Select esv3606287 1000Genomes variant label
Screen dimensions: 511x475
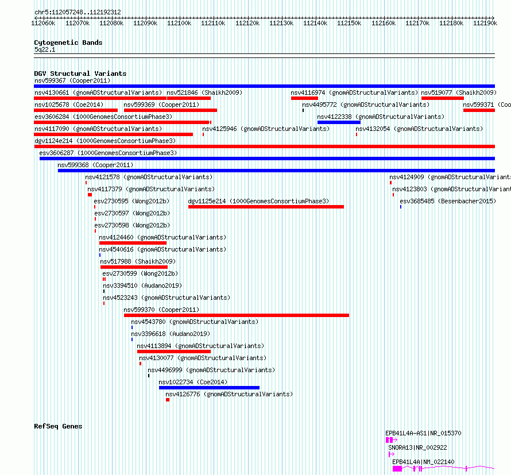coord(108,153)
